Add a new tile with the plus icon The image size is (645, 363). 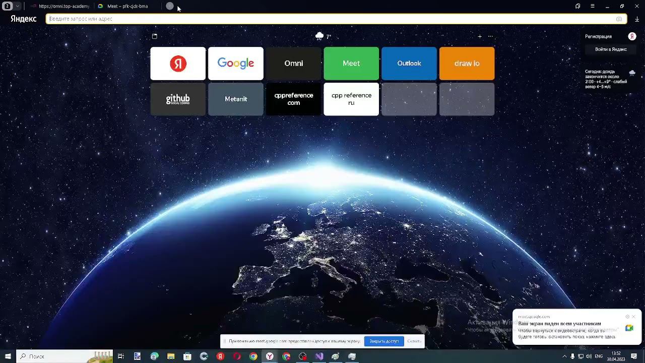point(480,36)
